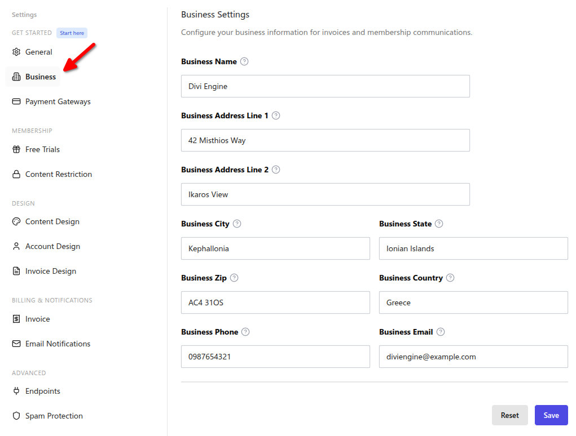
Task: Click the Content Design palette icon
Action: tap(16, 221)
